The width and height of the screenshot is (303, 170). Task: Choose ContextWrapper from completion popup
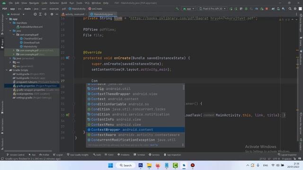[135, 130]
